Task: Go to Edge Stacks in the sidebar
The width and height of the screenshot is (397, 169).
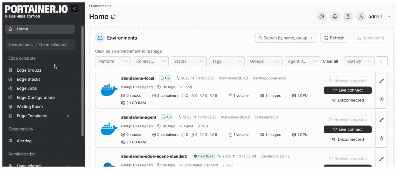Action: [x=28, y=79]
